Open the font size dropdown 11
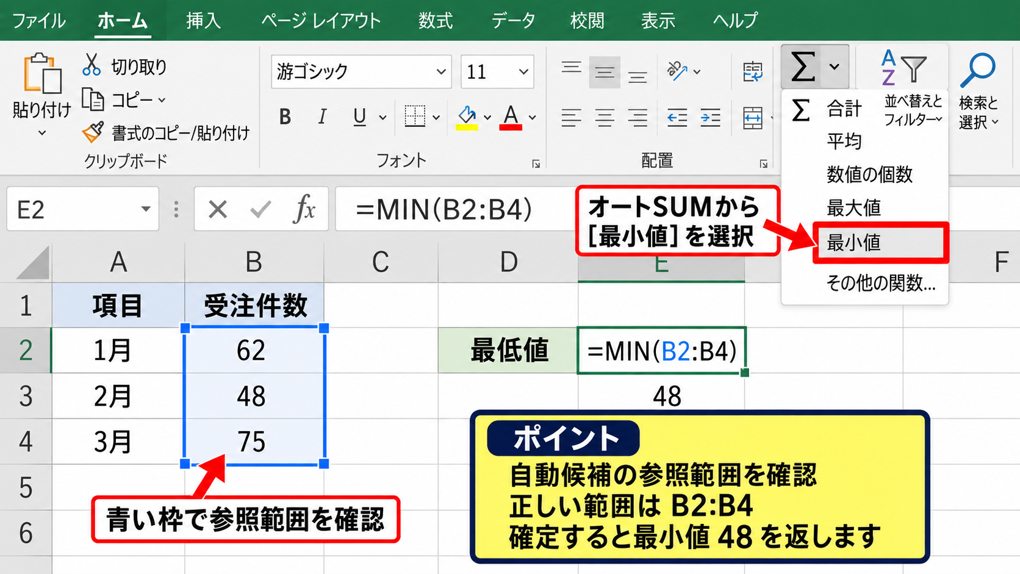The height and width of the screenshot is (574, 1020). point(523,71)
